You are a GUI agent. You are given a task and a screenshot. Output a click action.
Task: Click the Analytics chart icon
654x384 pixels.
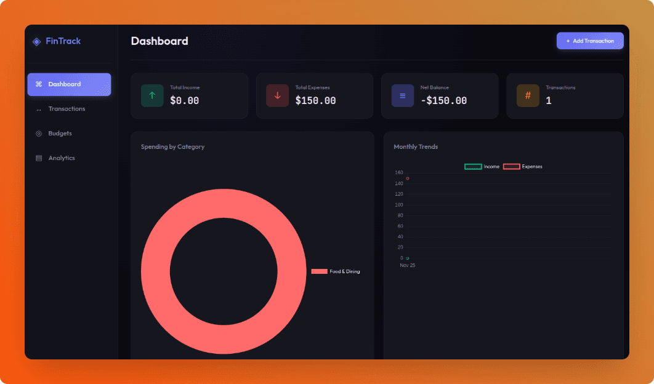38,158
